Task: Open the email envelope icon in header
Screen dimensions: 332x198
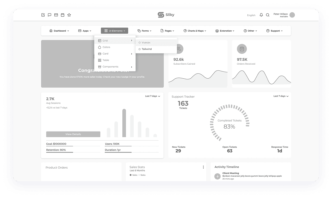Action: tap(56, 15)
